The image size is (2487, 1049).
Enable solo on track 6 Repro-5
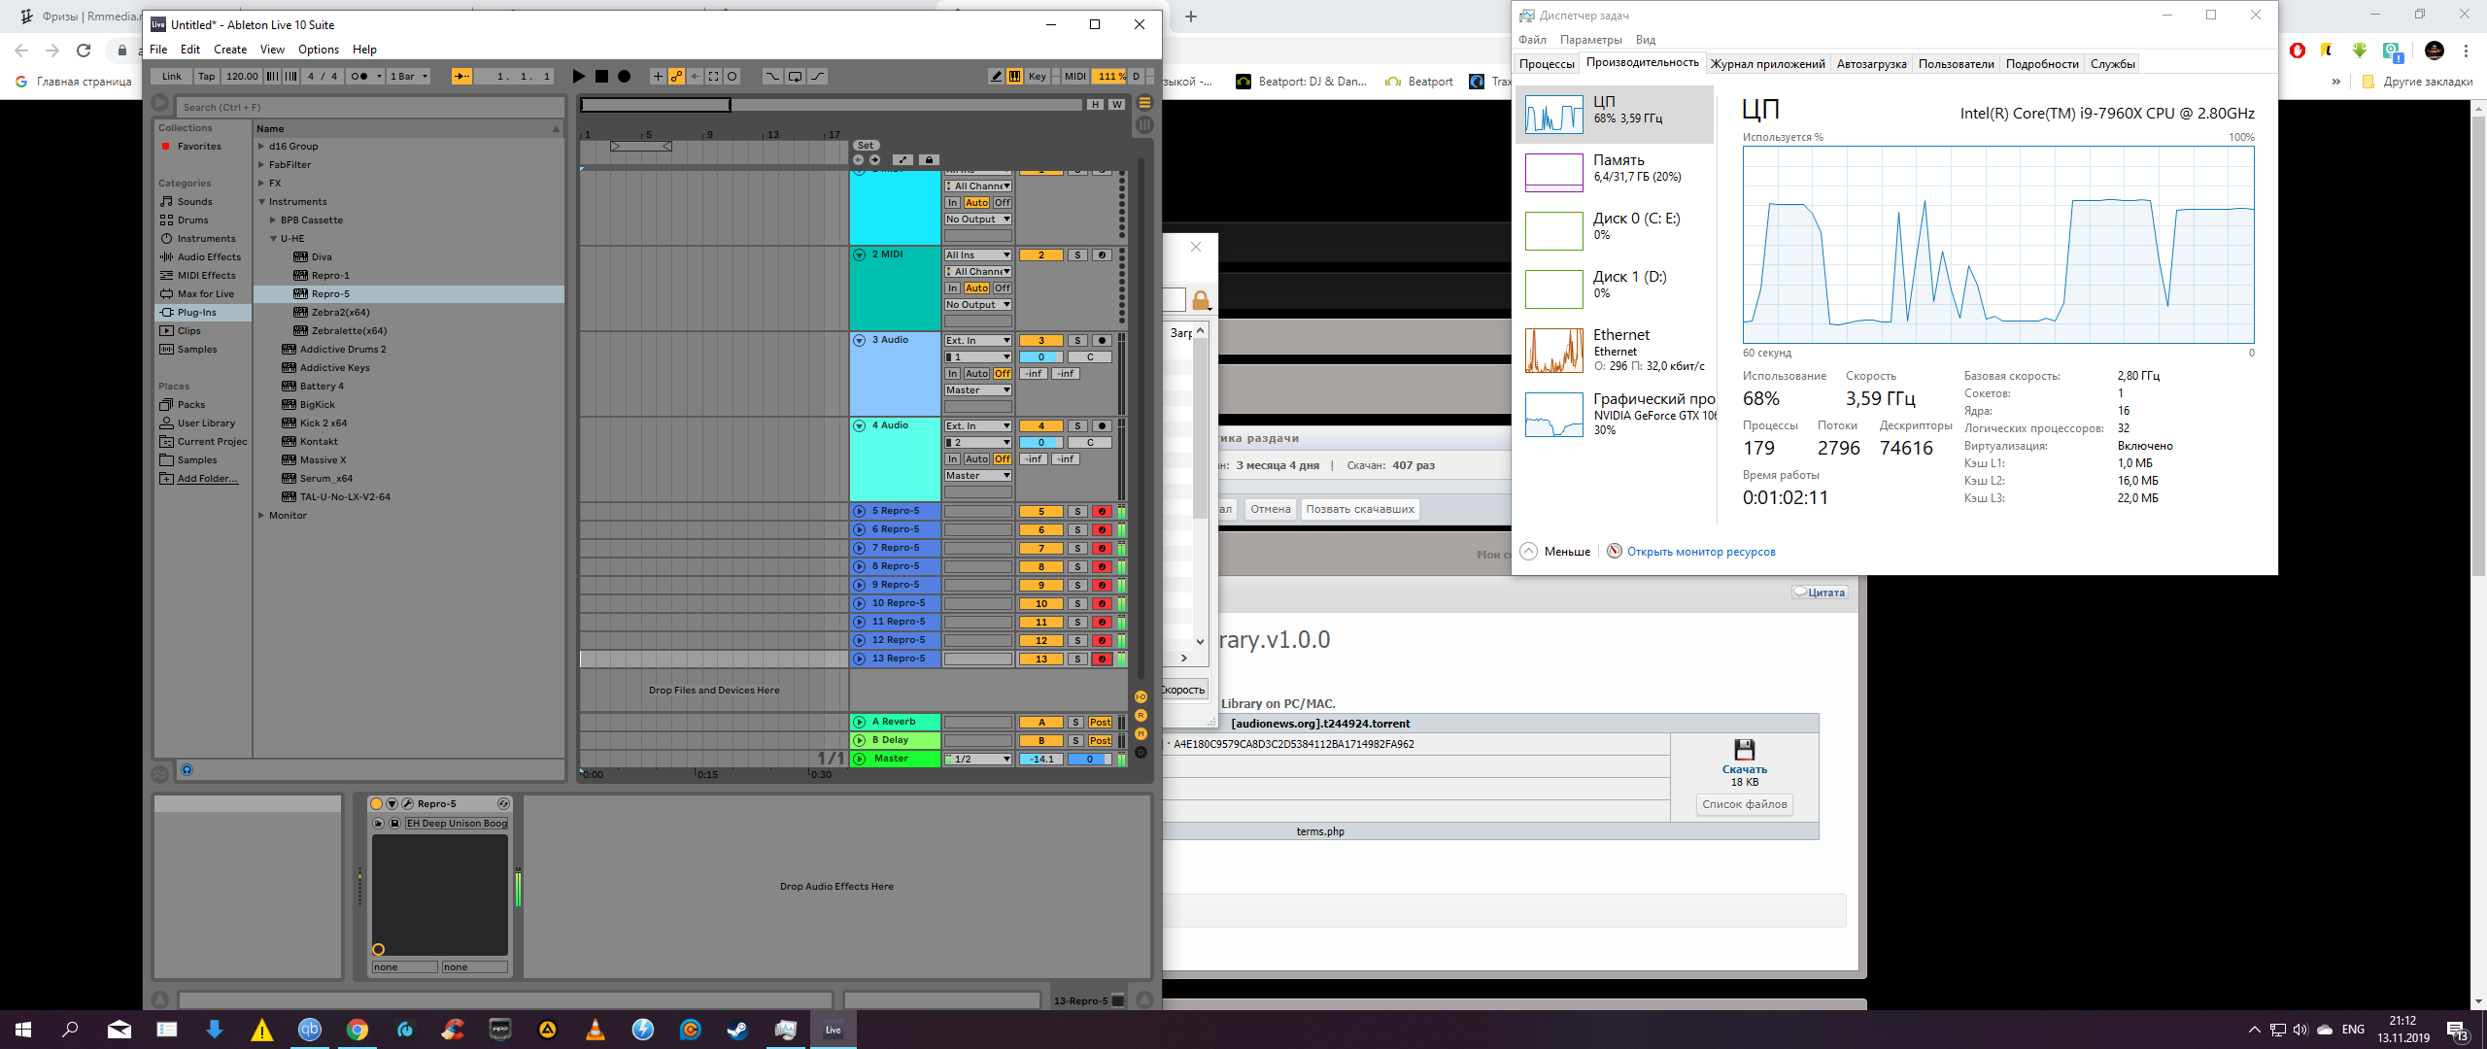click(1077, 527)
